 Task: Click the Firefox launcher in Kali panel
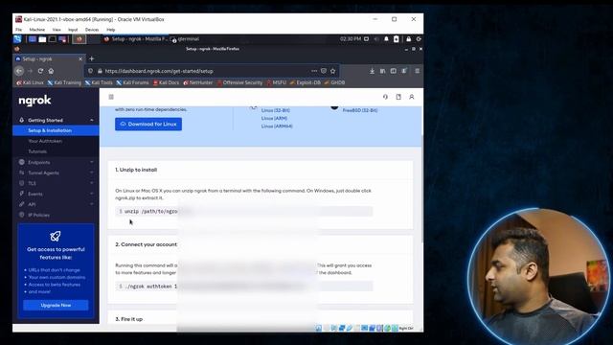coord(79,39)
